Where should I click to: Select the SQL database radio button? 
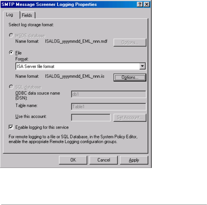click(11, 87)
